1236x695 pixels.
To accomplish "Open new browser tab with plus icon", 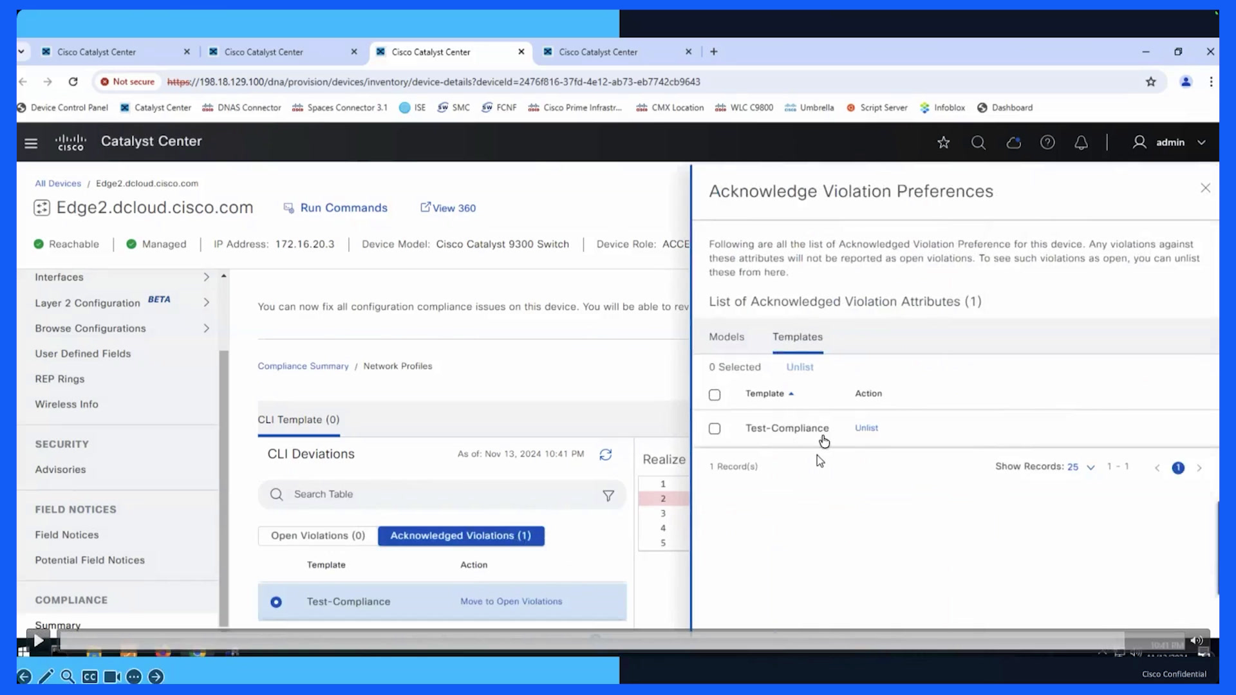I will point(714,51).
